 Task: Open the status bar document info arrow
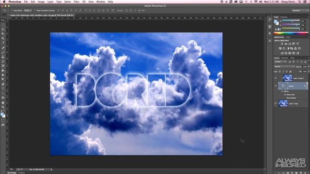click(51, 169)
